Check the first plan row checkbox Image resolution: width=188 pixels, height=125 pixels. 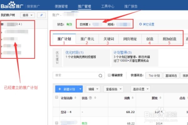[x=57, y=123]
